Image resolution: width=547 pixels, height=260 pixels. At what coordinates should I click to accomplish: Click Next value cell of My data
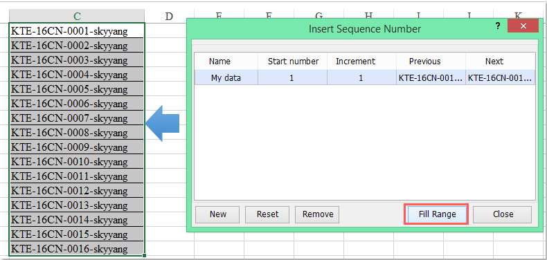[500, 77]
